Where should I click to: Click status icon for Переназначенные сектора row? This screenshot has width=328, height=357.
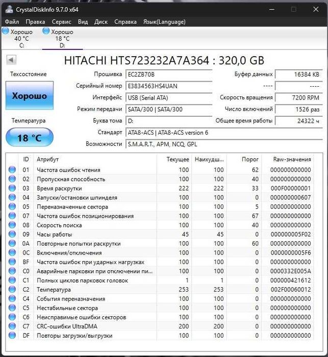(x=12, y=207)
